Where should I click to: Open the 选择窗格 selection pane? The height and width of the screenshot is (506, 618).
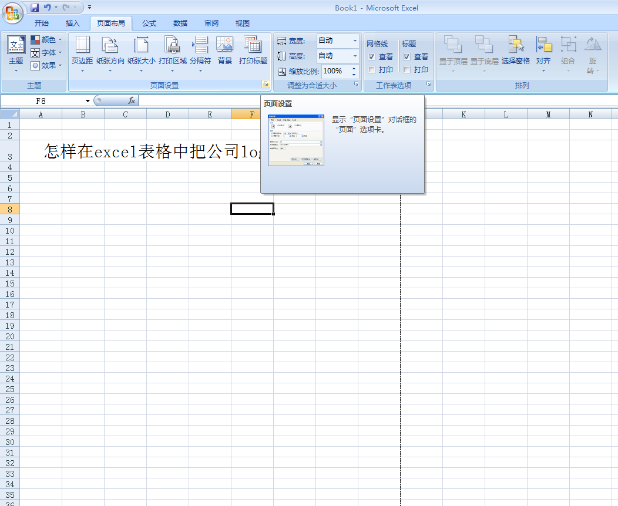coord(516,50)
